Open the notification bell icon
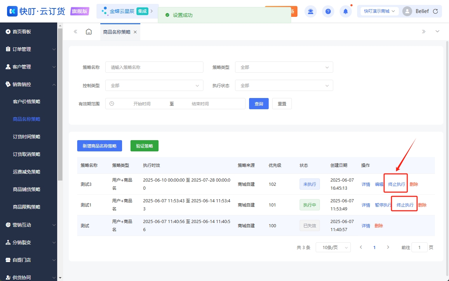Image resolution: width=449 pixels, height=281 pixels. pos(346,11)
